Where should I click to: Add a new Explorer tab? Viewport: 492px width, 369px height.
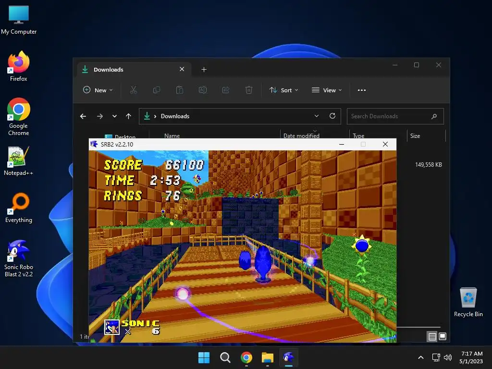pos(204,69)
